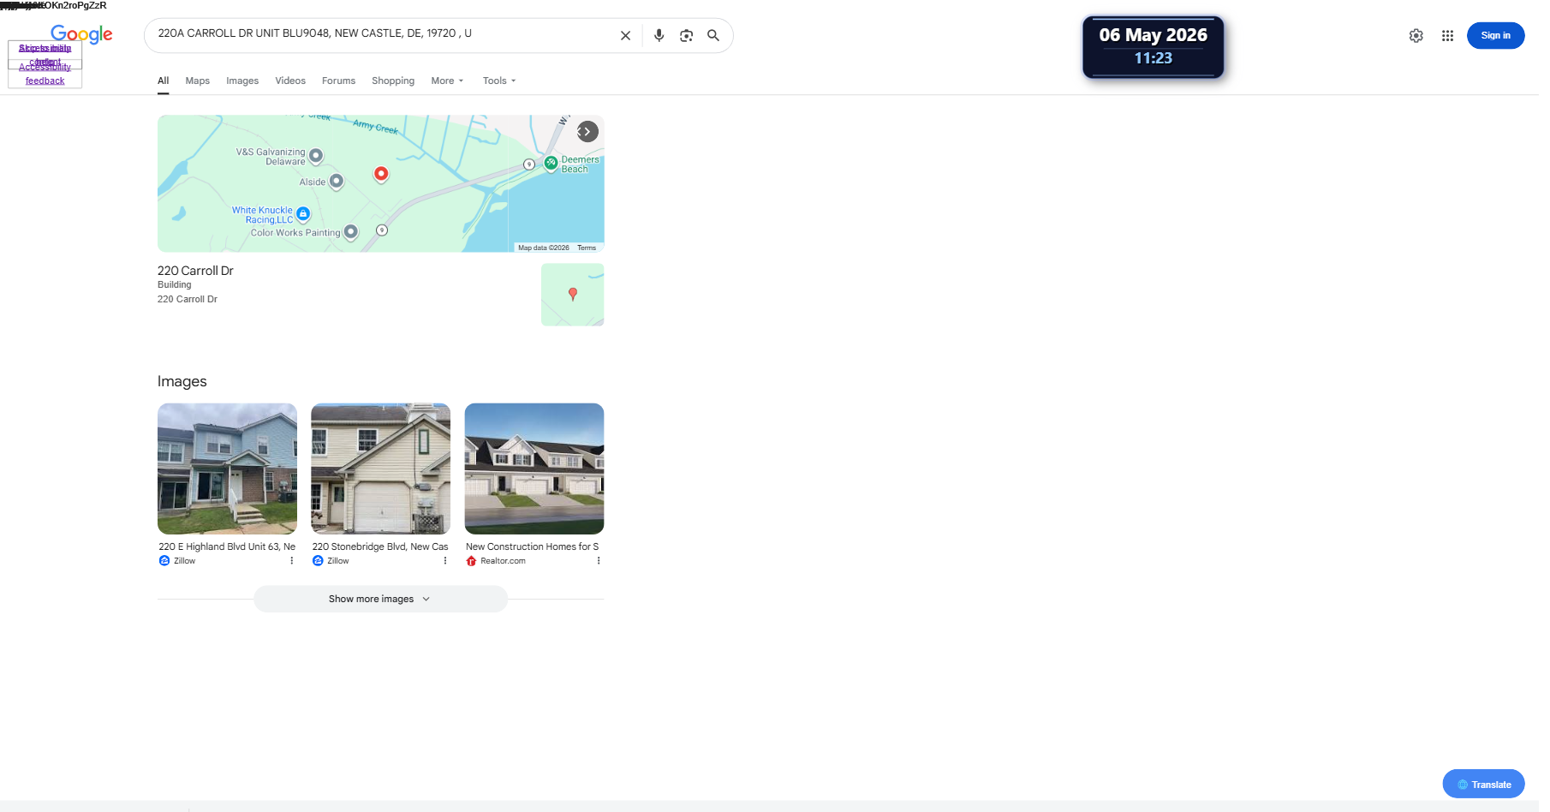Screen dimensions: 1550x812
Task: Click the '06 May 2026' date display
Action: point(1153,35)
